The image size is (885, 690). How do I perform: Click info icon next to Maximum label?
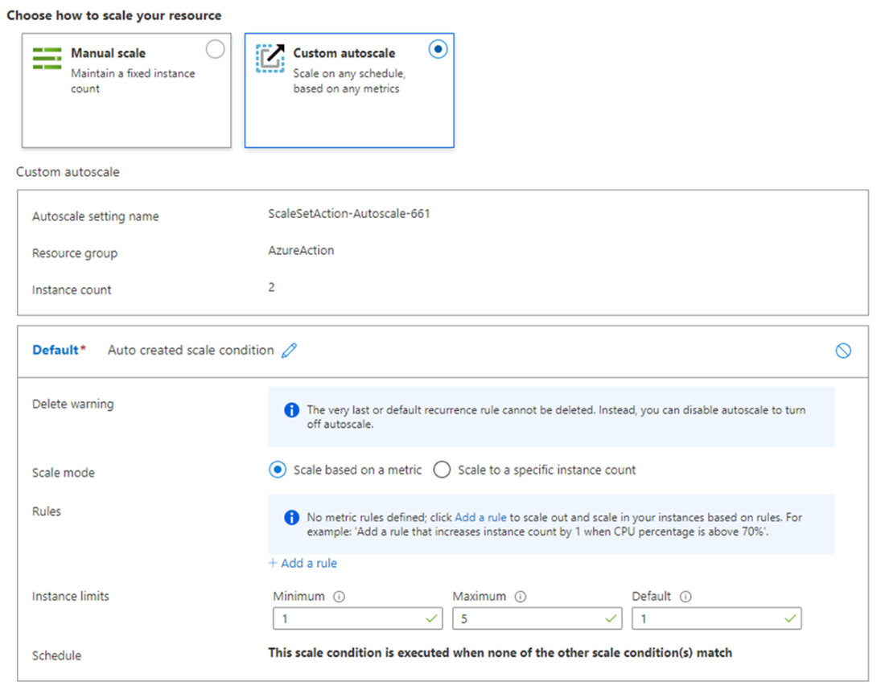pos(520,597)
